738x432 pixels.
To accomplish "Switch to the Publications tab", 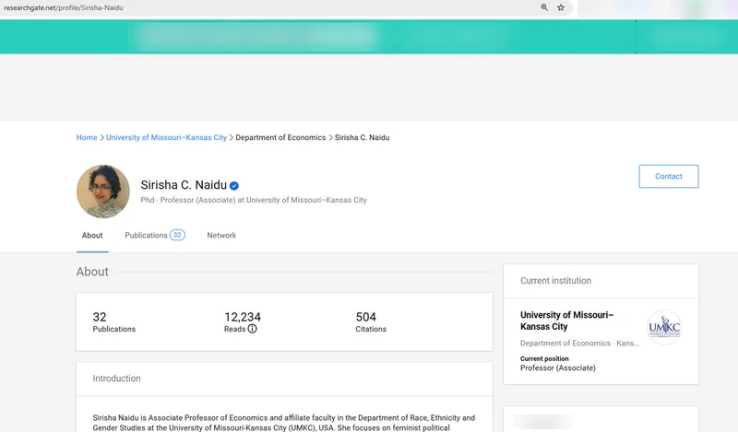I will (x=154, y=236).
